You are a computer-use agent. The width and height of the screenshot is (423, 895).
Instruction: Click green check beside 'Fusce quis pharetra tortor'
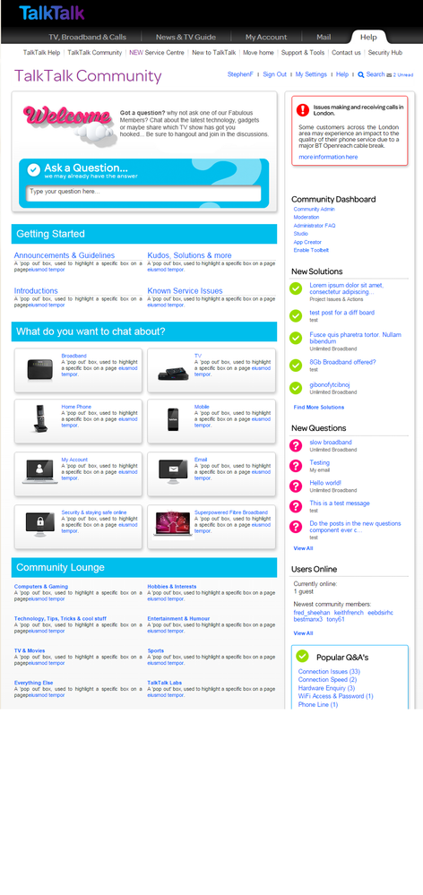[x=296, y=338]
